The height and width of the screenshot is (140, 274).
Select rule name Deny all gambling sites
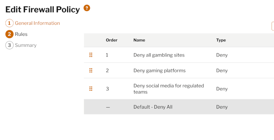pos(159,55)
